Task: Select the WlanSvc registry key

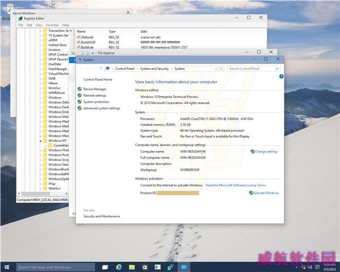Action: [54, 189]
